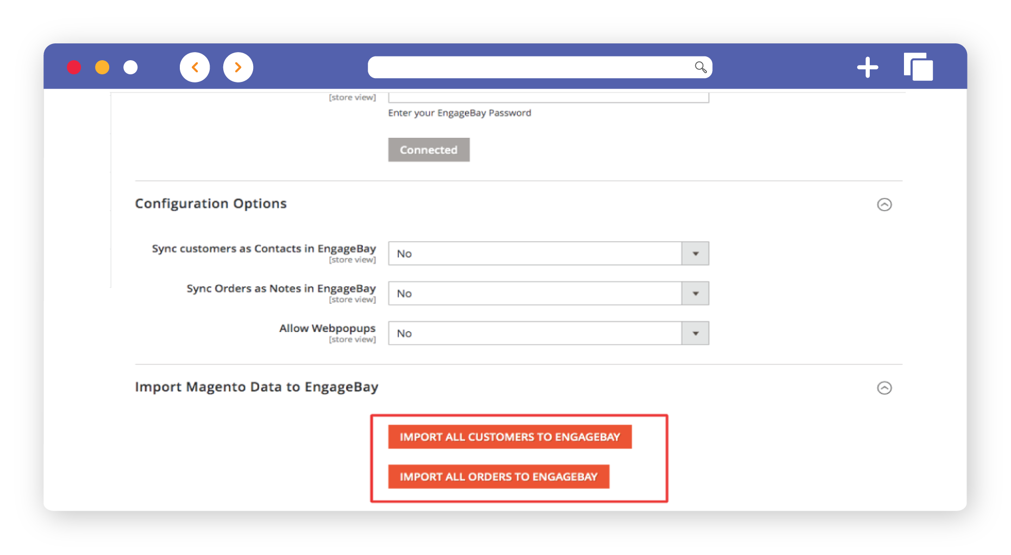Click the orange window dot
The width and height of the screenshot is (1011, 555).
102,67
